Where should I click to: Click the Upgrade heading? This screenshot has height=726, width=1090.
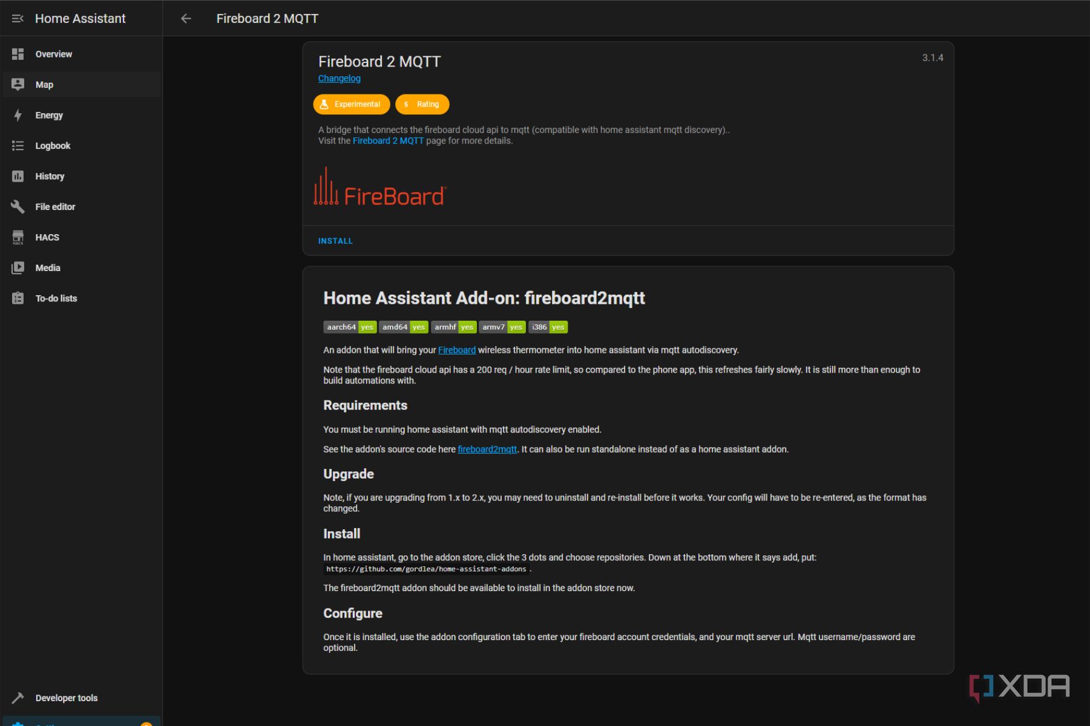pyautogui.click(x=349, y=474)
